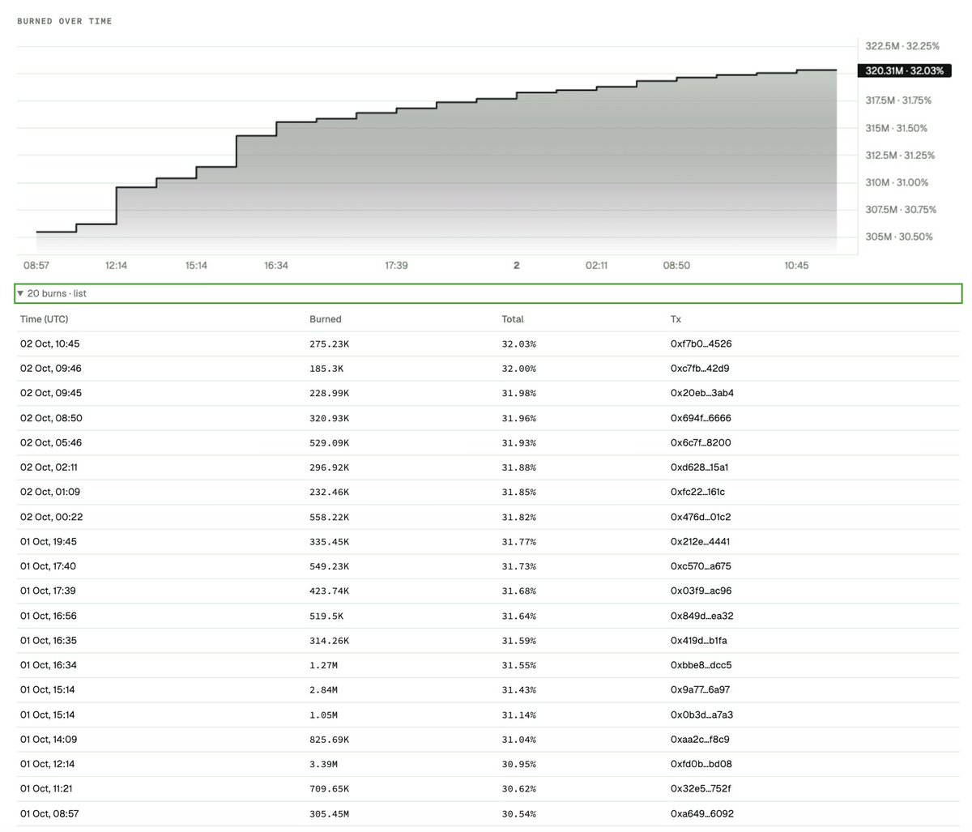Select the 549.23K burned amount

(330, 566)
